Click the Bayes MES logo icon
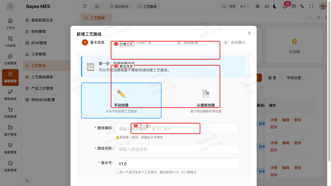Screen dimensions: 331x186 (10, 6)
